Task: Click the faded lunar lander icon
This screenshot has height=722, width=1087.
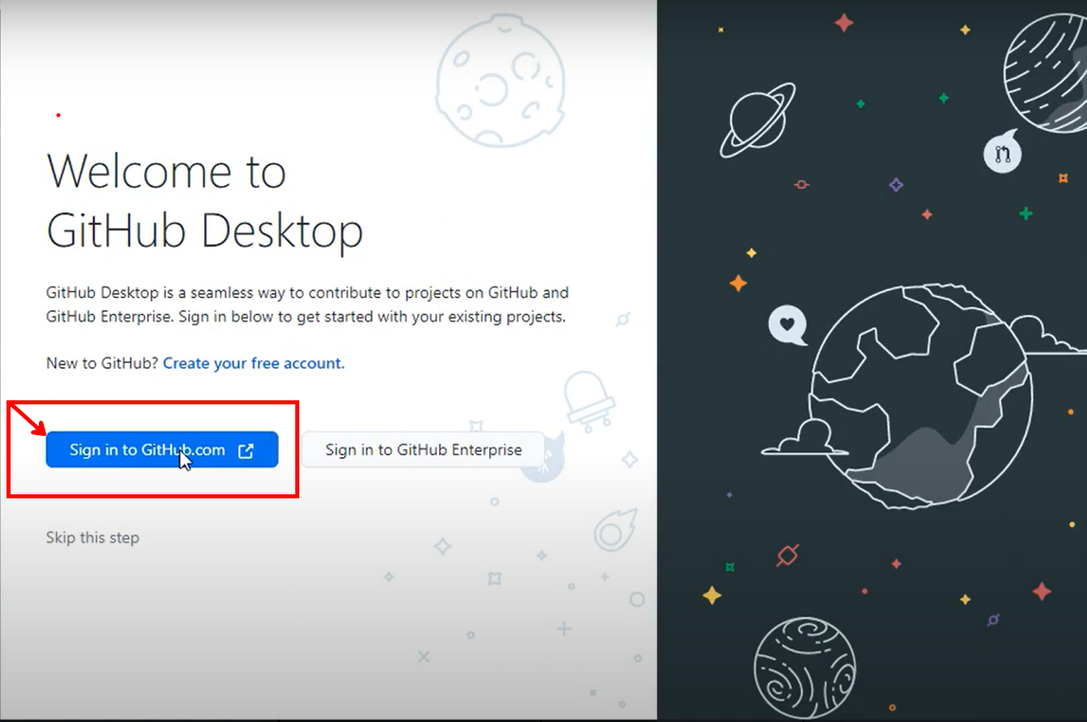Action: [588, 399]
